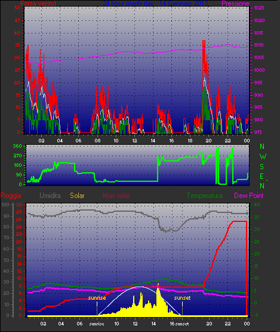Click the 'S' south wind direction label

(262, 167)
